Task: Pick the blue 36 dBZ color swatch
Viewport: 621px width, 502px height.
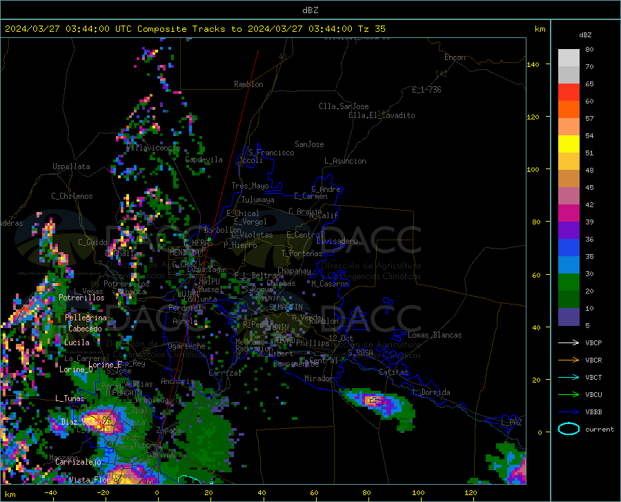Action: pos(569,248)
